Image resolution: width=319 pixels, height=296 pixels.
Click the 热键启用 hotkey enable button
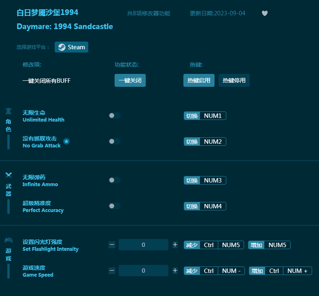tap(199, 80)
